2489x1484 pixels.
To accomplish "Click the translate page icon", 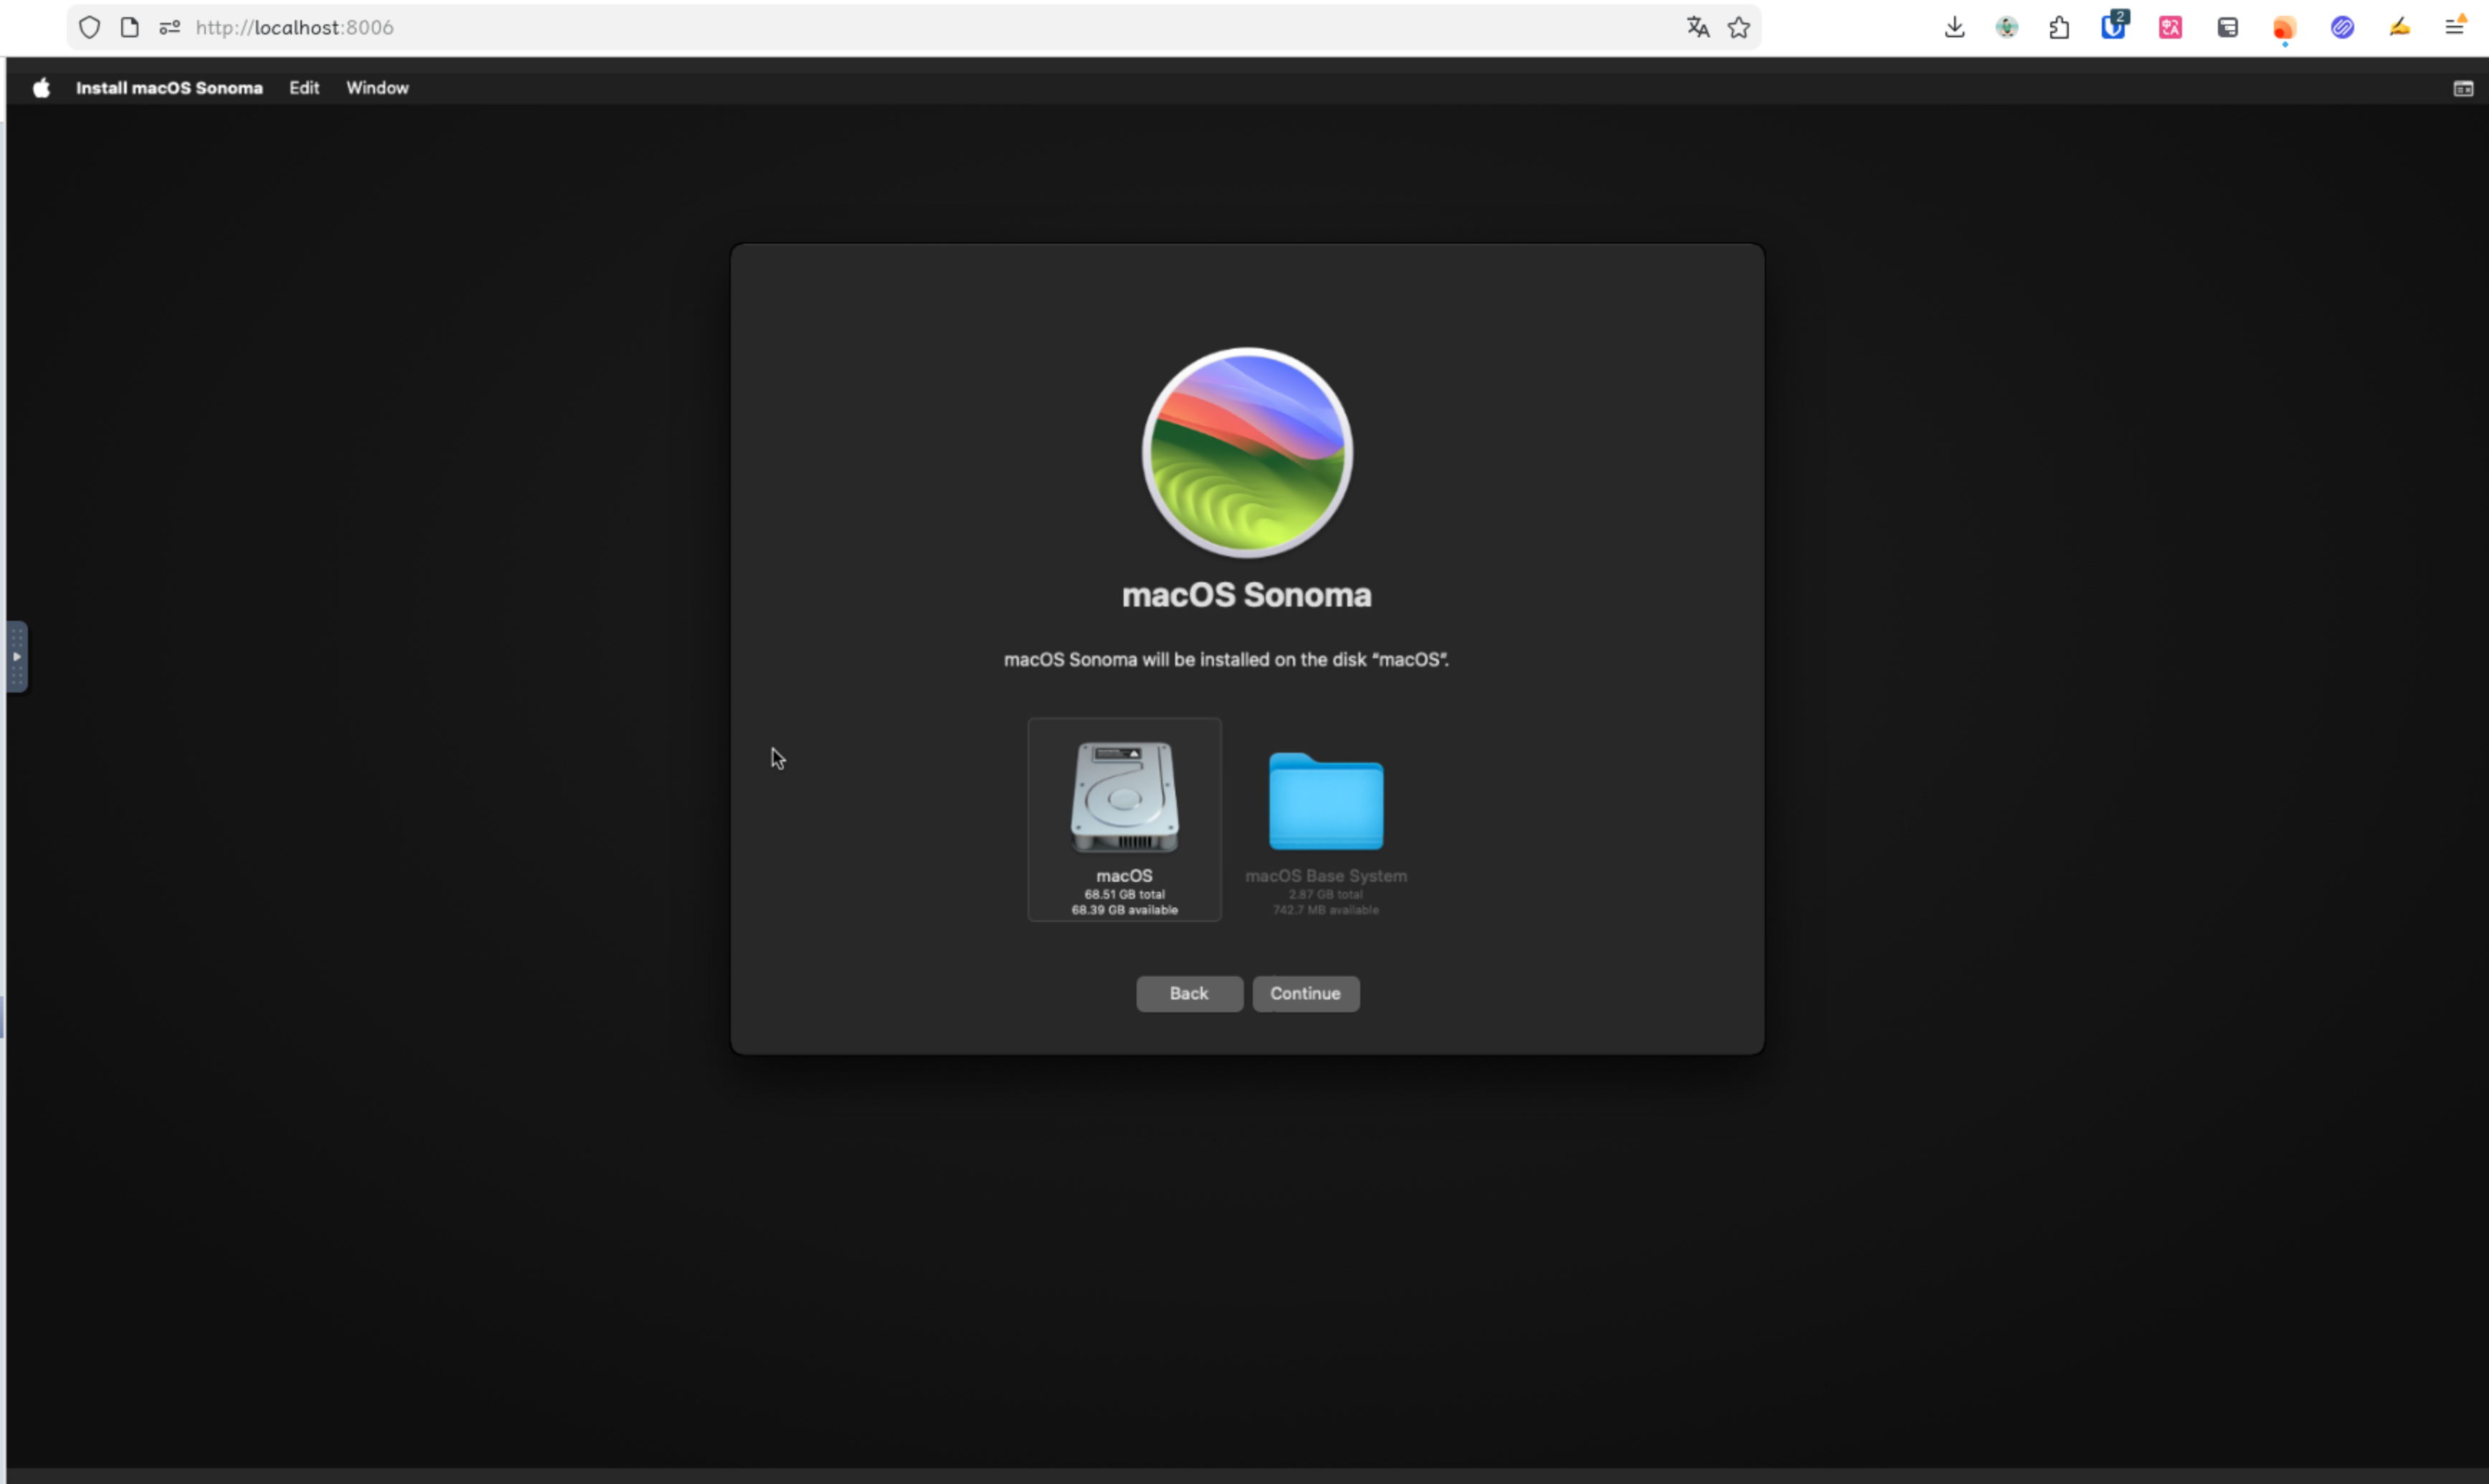I will tap(1697, 28).
